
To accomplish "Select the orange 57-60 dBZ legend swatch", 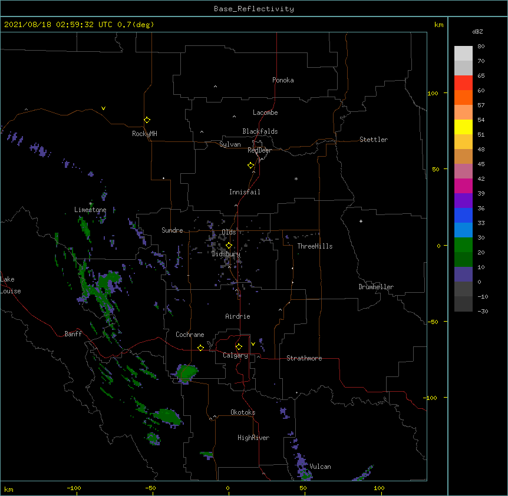I will (x=463, y=97).
